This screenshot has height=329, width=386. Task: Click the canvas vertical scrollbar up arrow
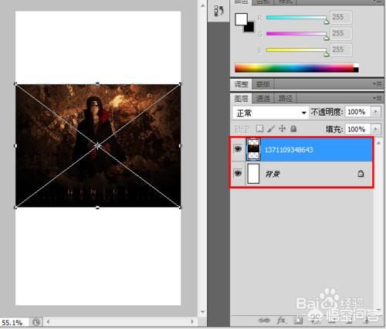pyautogui.click(x=203, y=5)
